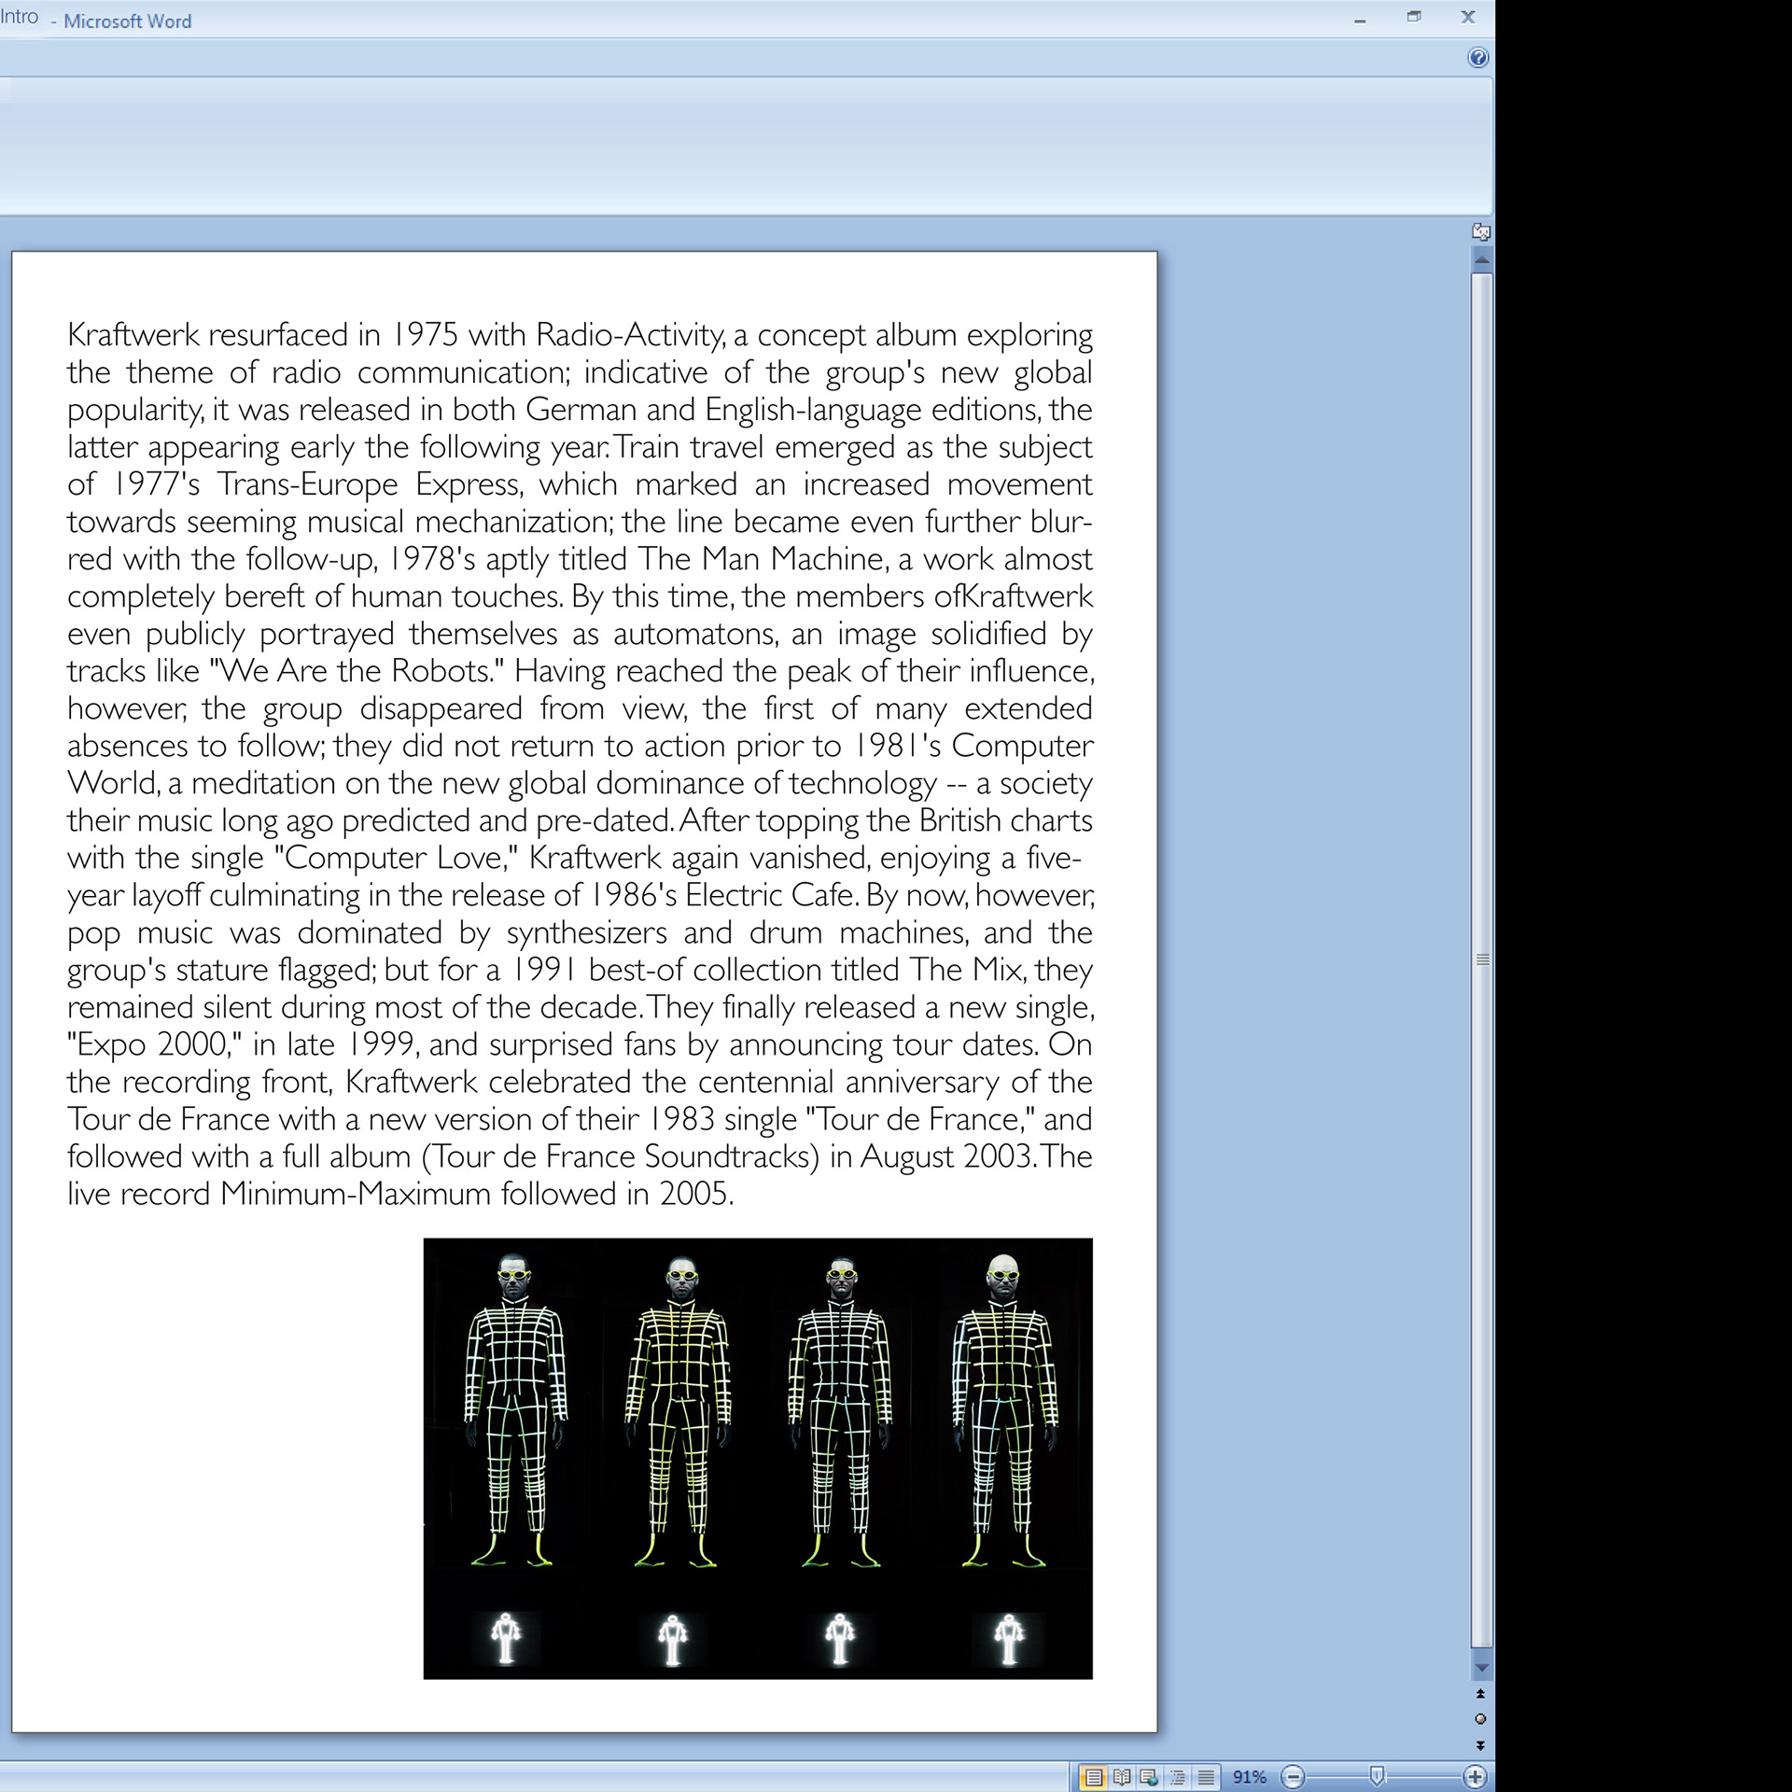The image size is (1792, 1792).
Task: Go to Next Page double-arrow button
Action: (x=1480, y=1744)
